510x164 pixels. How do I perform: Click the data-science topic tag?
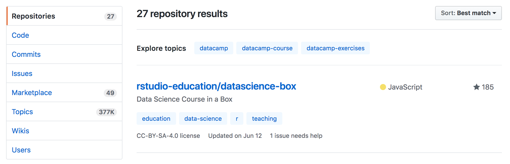[x=203, y=118]
